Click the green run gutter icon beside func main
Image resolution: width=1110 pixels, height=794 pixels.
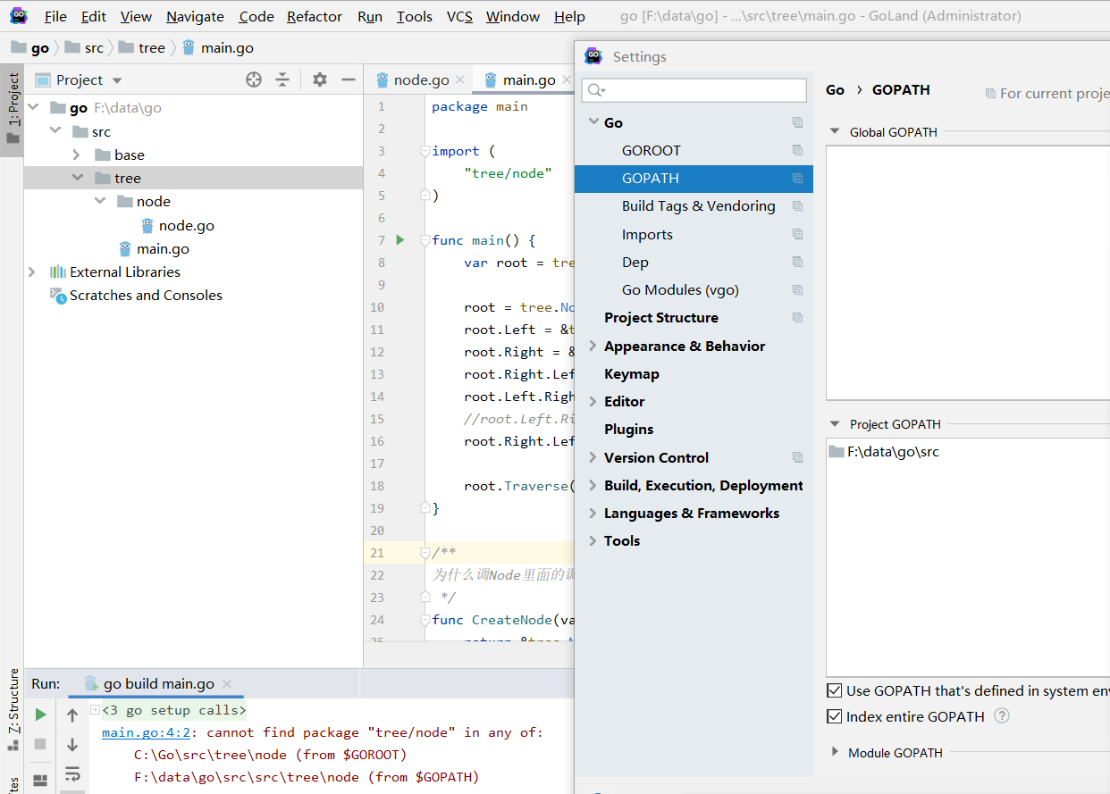pyautogui.click(x=400, y=239)
